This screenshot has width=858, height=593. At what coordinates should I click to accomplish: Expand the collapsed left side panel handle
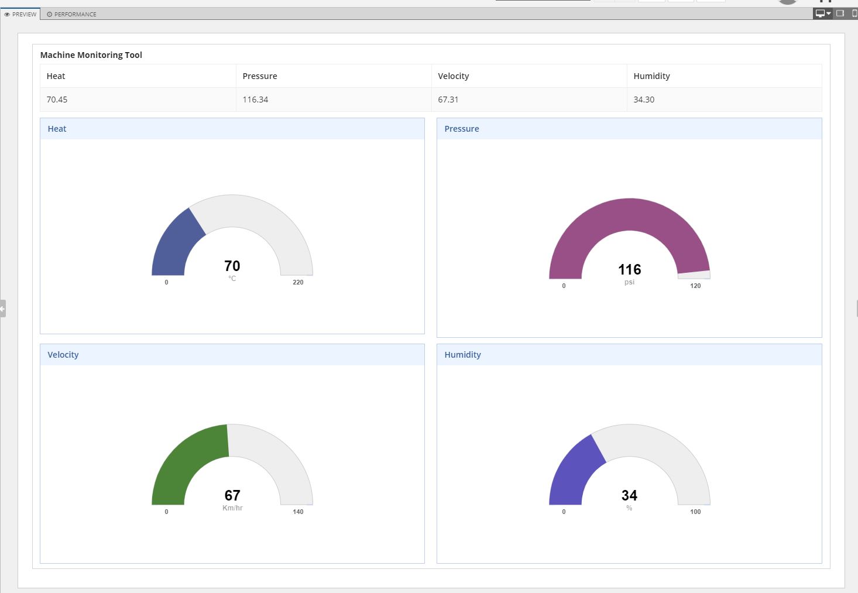[2, 309]
